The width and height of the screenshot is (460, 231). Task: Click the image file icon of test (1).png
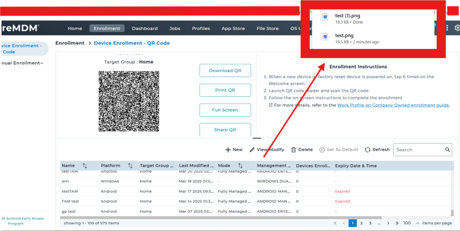(325, 17)
